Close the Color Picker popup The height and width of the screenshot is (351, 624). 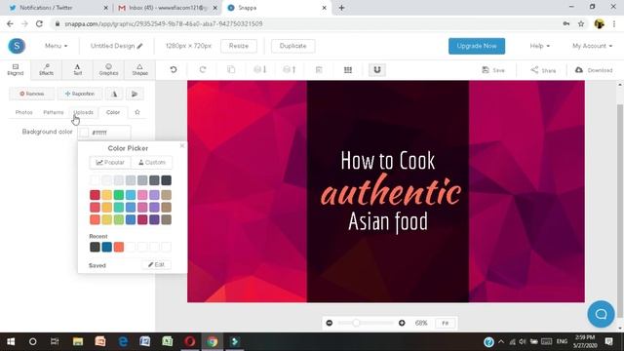point(182,145)
